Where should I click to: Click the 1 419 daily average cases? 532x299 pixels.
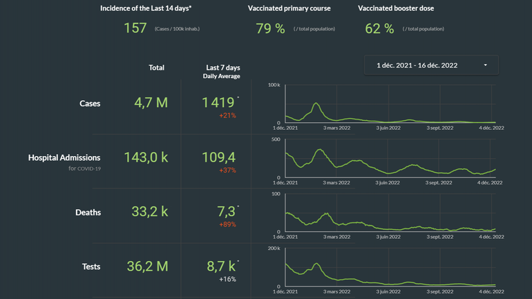coord(218,102)
